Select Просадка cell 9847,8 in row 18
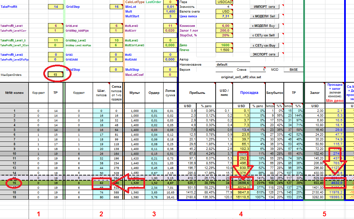 (241, 192)
